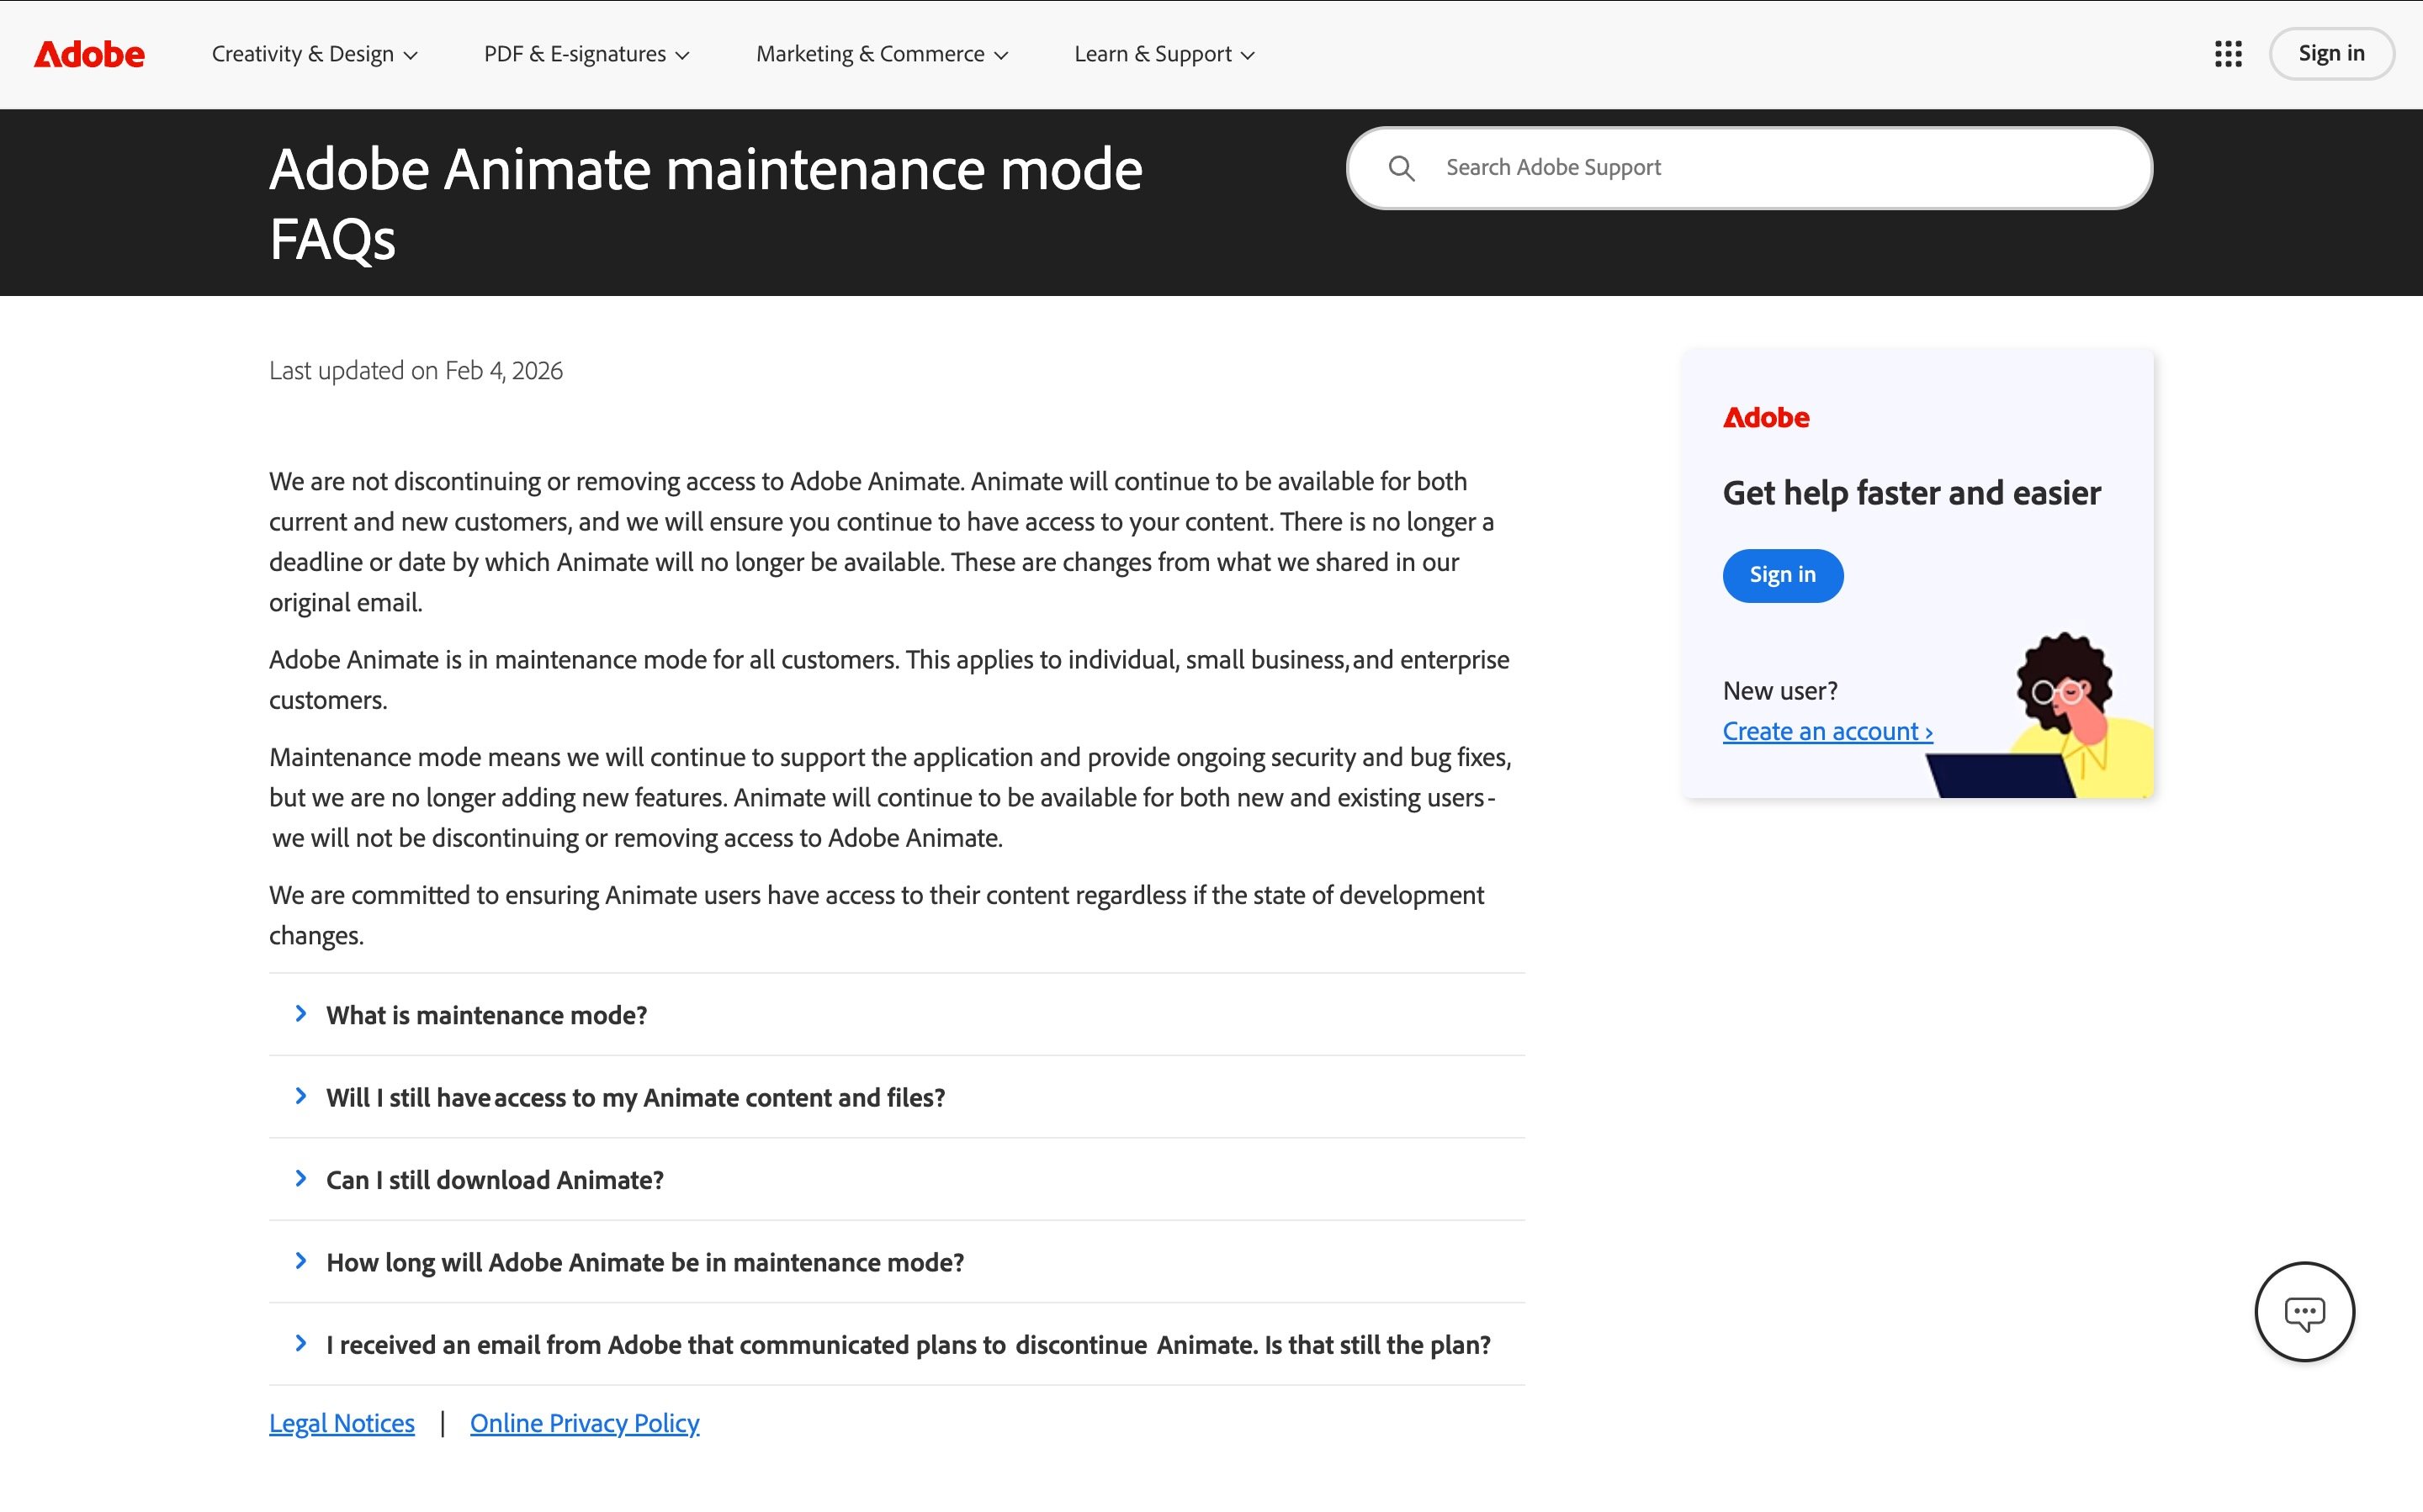This screenshot has height=1512, width=2423.
Task: Click Sign in at top right
Action: (x=2331, y=53)
